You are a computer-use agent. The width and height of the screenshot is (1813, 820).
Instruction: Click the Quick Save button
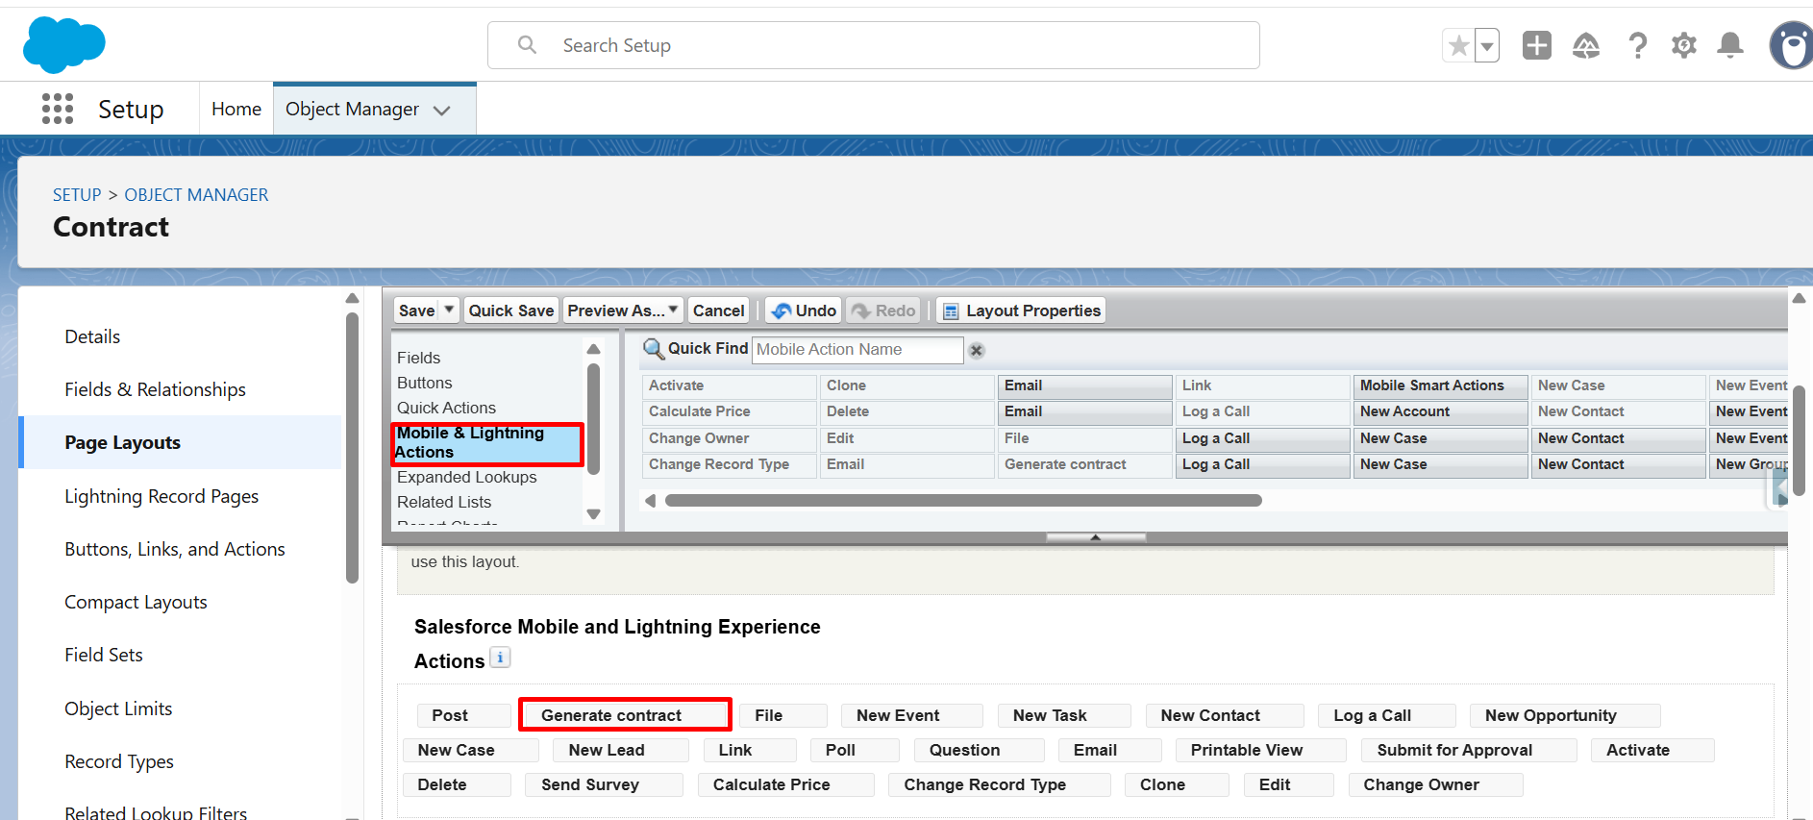click(x=510, y=311)
